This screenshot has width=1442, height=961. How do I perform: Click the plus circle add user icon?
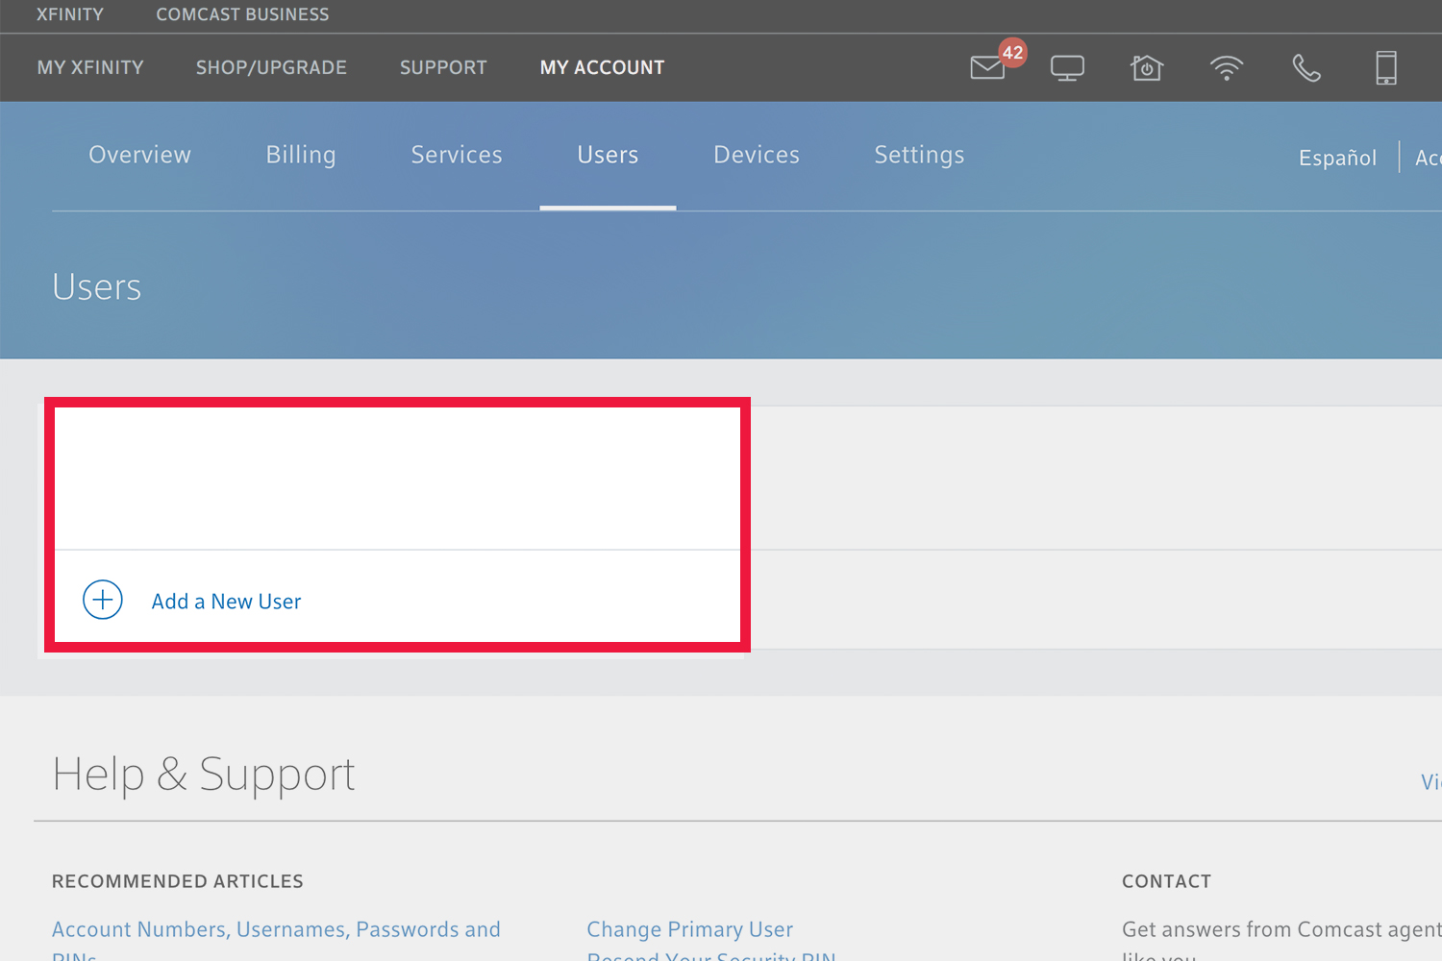tap(103, 600)
